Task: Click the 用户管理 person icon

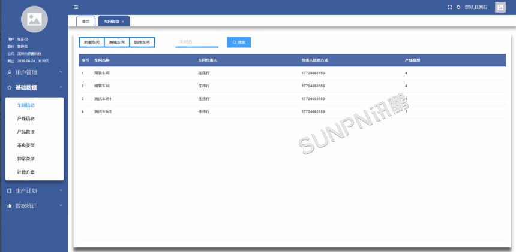Action: [x=9, y=72]
